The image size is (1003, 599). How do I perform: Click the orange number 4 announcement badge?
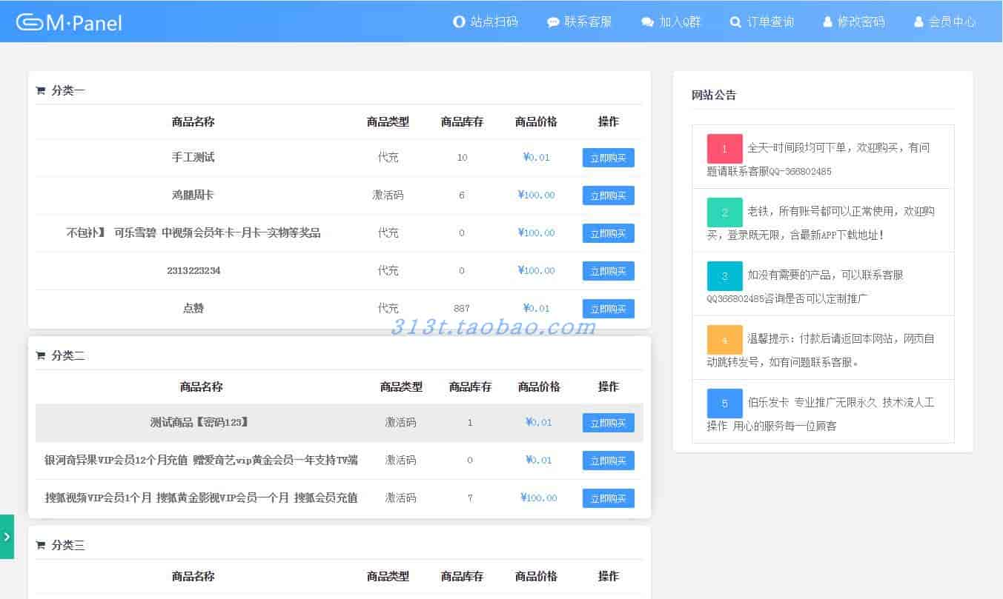[724, 340]
